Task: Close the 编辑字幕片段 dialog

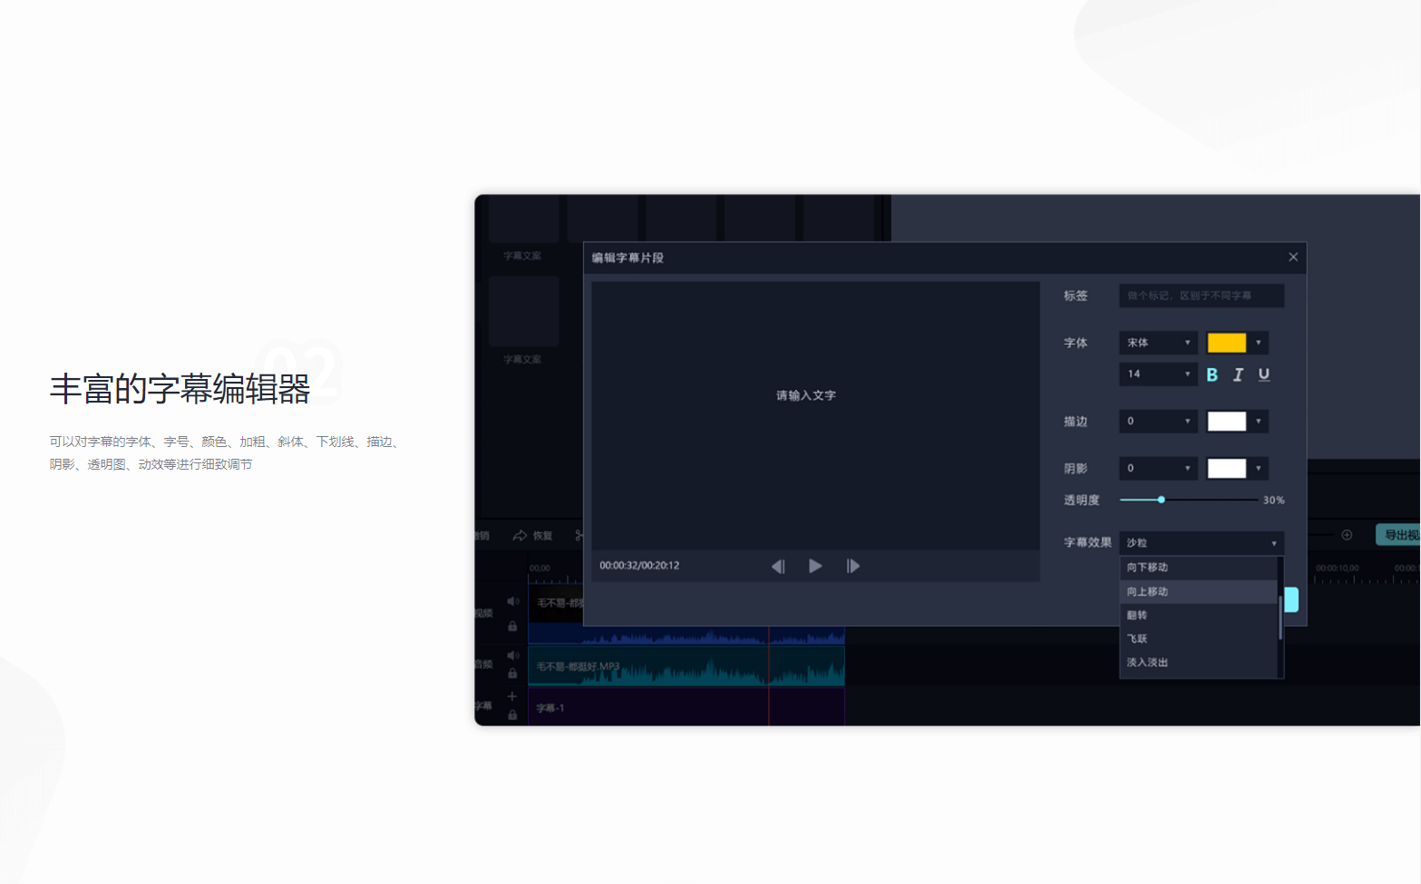Action: coord(1293,257)
